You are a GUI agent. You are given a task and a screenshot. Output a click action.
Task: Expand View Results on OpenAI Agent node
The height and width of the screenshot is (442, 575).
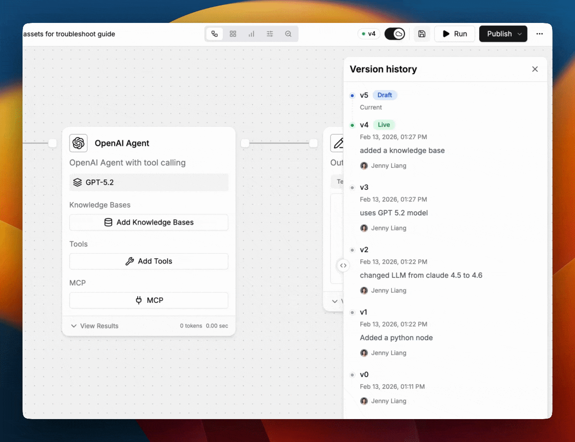click(x=95, y=326)
